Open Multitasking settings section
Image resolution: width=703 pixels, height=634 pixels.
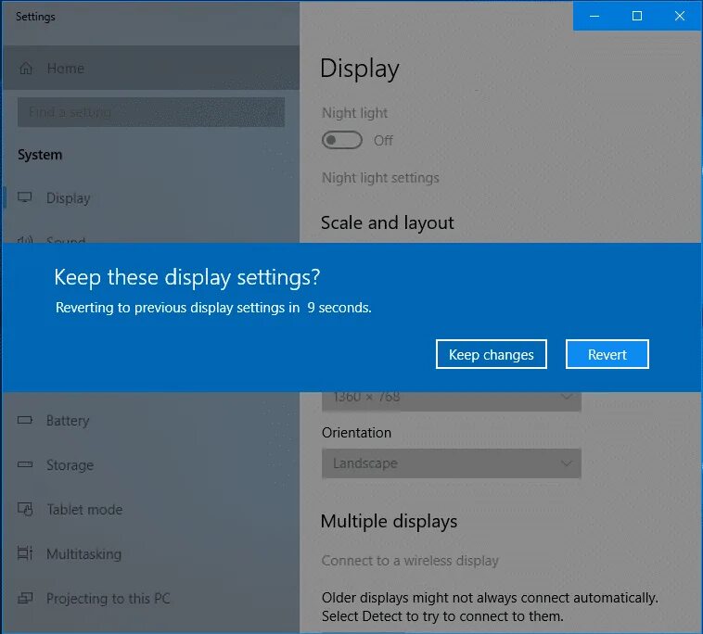[x=150, y=553]
